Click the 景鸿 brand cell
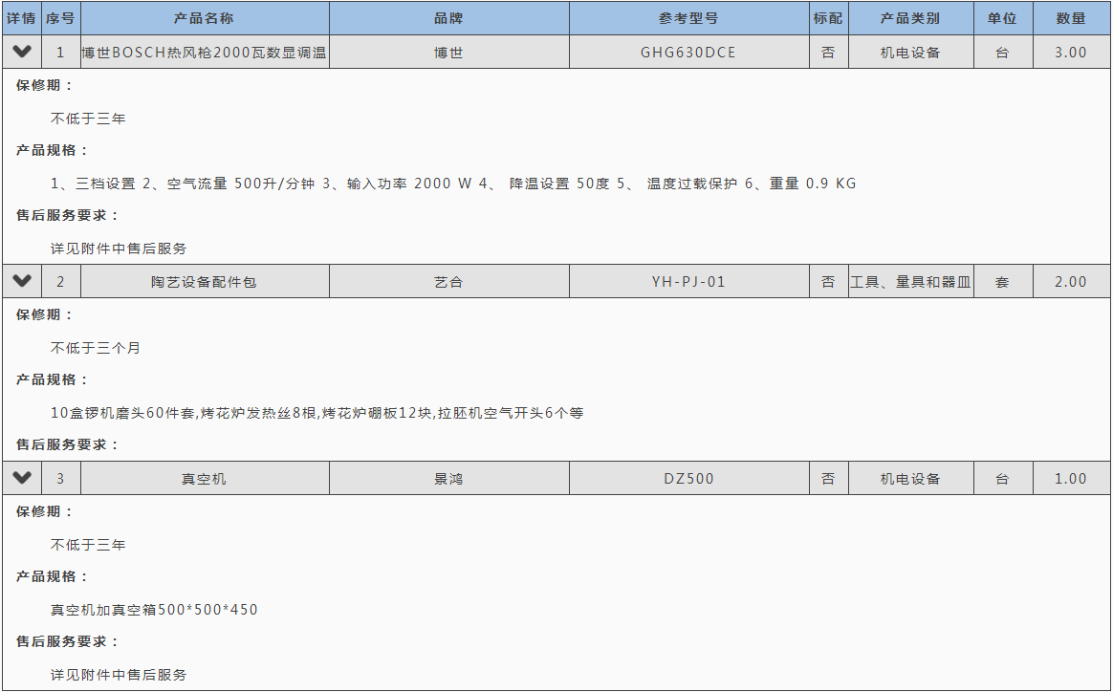The image size is (1113, 692). pos(448,479)
